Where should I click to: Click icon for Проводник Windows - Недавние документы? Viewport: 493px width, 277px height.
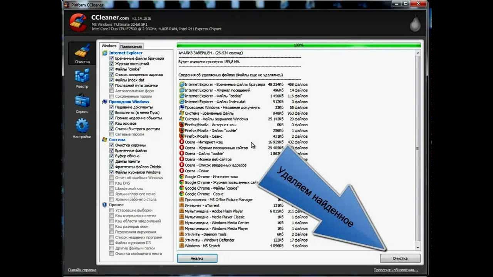click(182, 107)
